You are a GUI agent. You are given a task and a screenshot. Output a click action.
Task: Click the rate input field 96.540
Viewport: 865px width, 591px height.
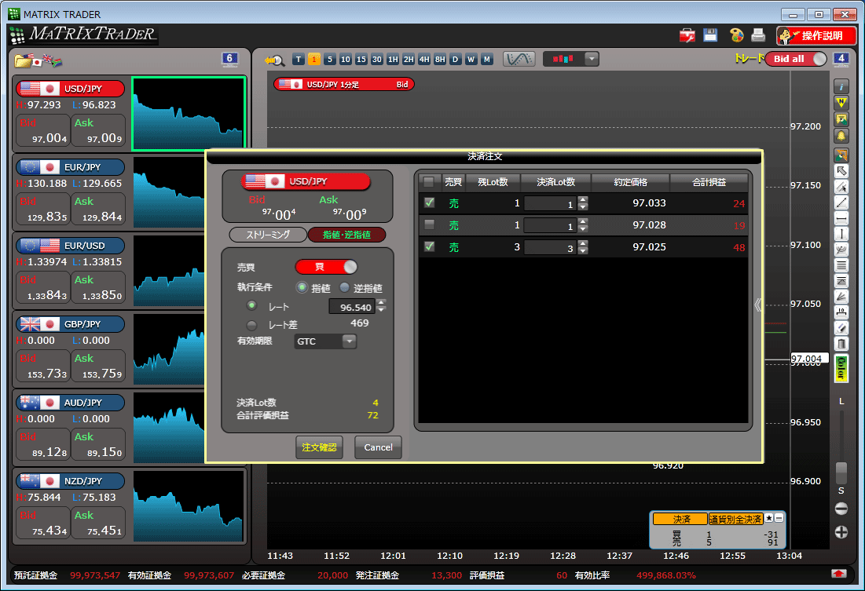point(351,307)
